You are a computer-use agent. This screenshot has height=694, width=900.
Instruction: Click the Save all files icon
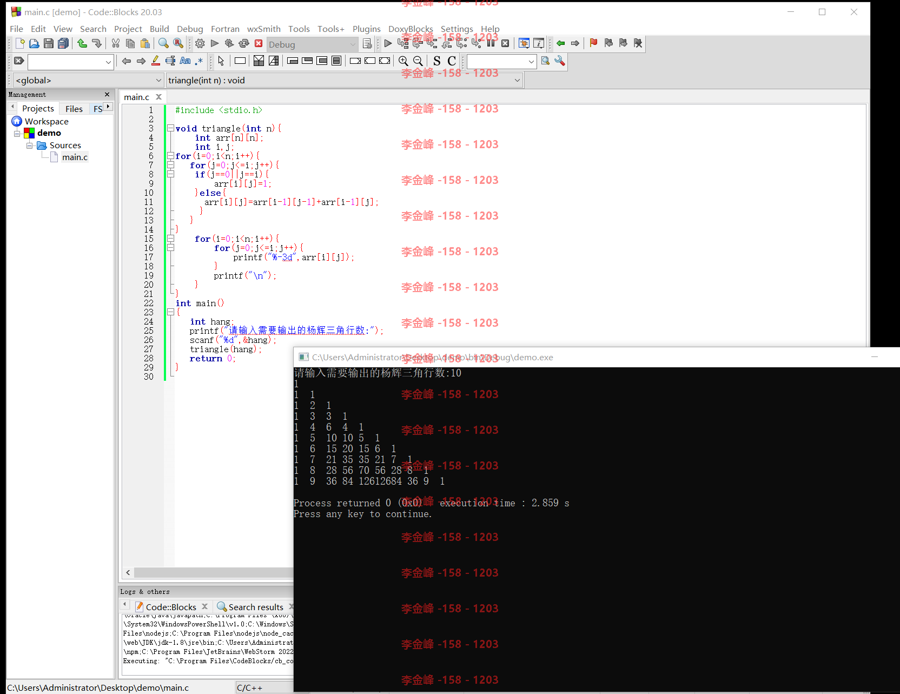click(x=63, y=43)
